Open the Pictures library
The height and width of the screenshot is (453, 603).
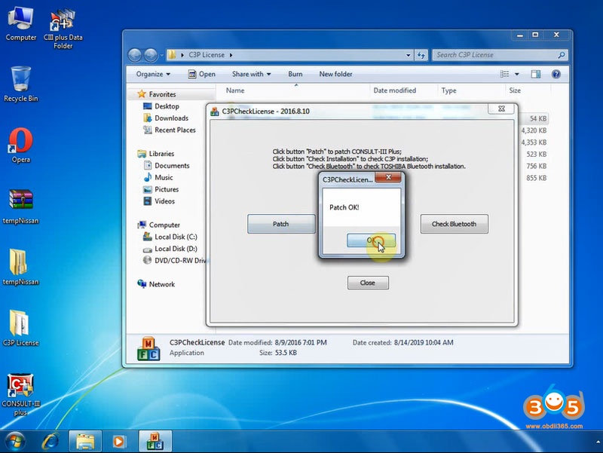click(x=161, y=189)
